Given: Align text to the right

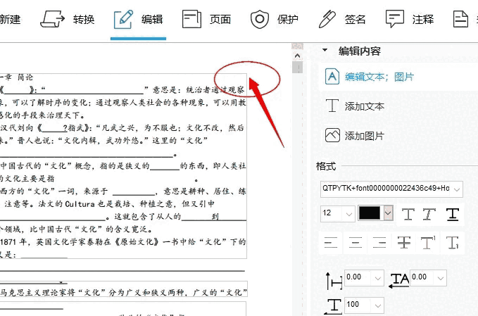Looking at the screenshot, I should tap(379, 243).
